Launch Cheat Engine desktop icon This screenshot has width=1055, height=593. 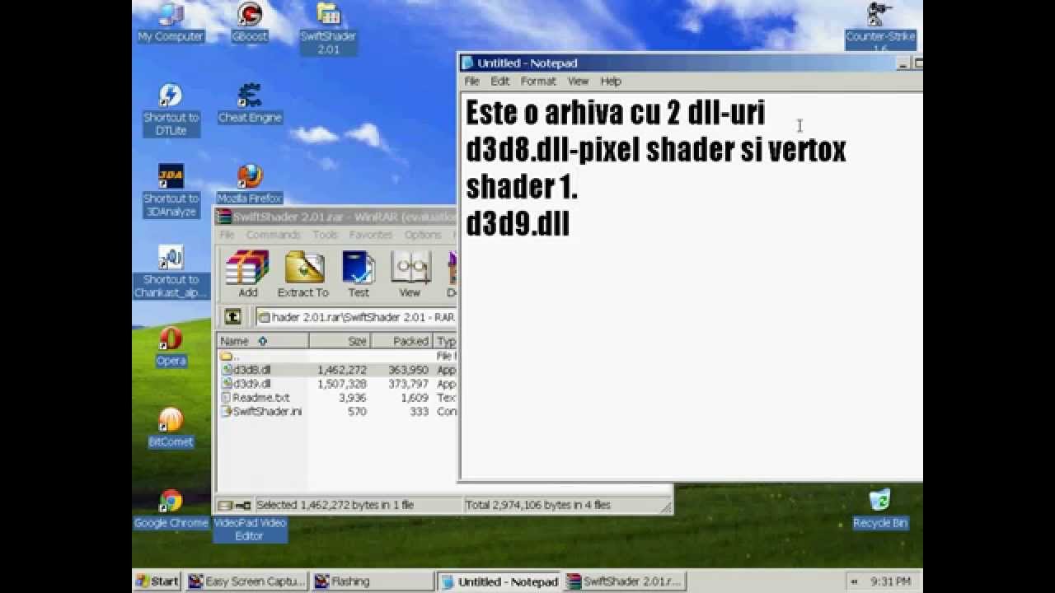click(x=250, y=103)
